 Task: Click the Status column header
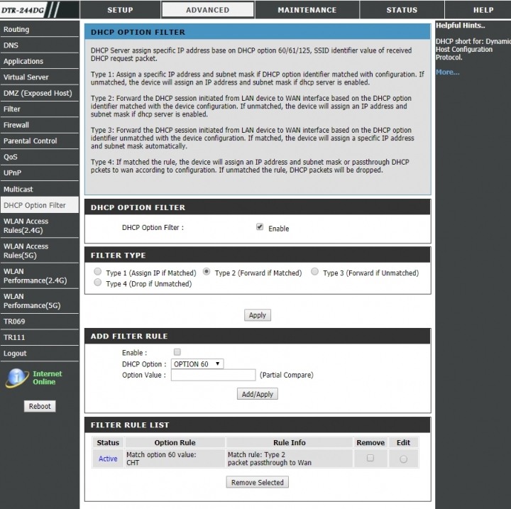click(x=108, y=442)
